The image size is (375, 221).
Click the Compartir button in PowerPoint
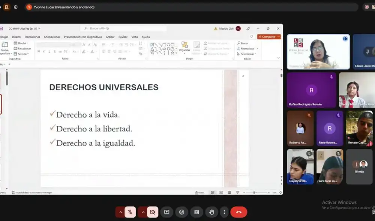267,37
